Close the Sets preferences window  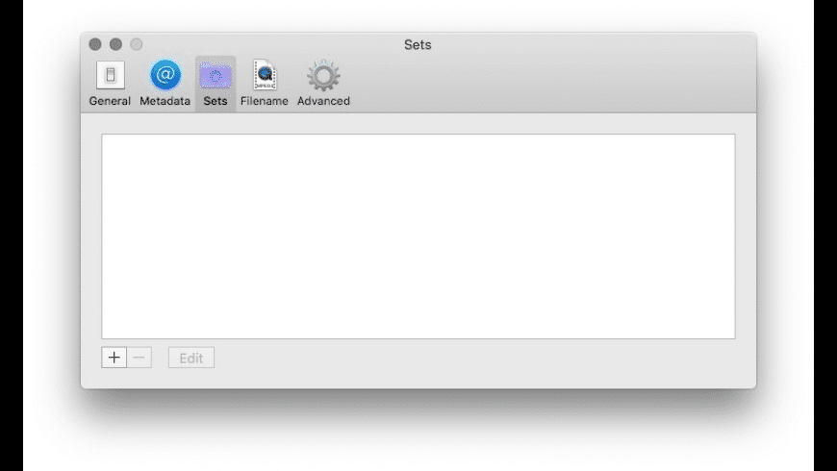(x=95, y=44)
